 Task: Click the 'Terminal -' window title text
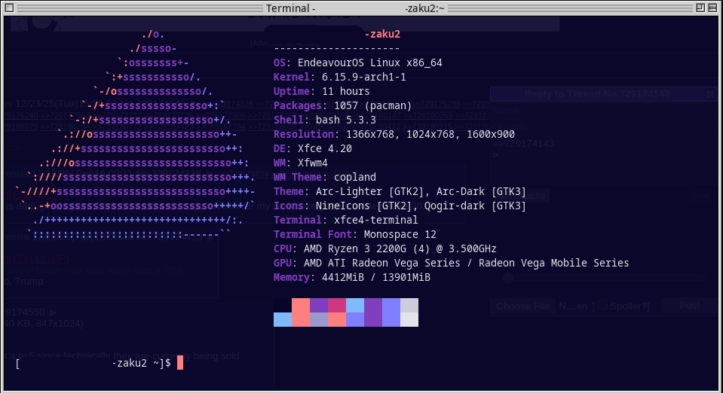click(290, 8)
